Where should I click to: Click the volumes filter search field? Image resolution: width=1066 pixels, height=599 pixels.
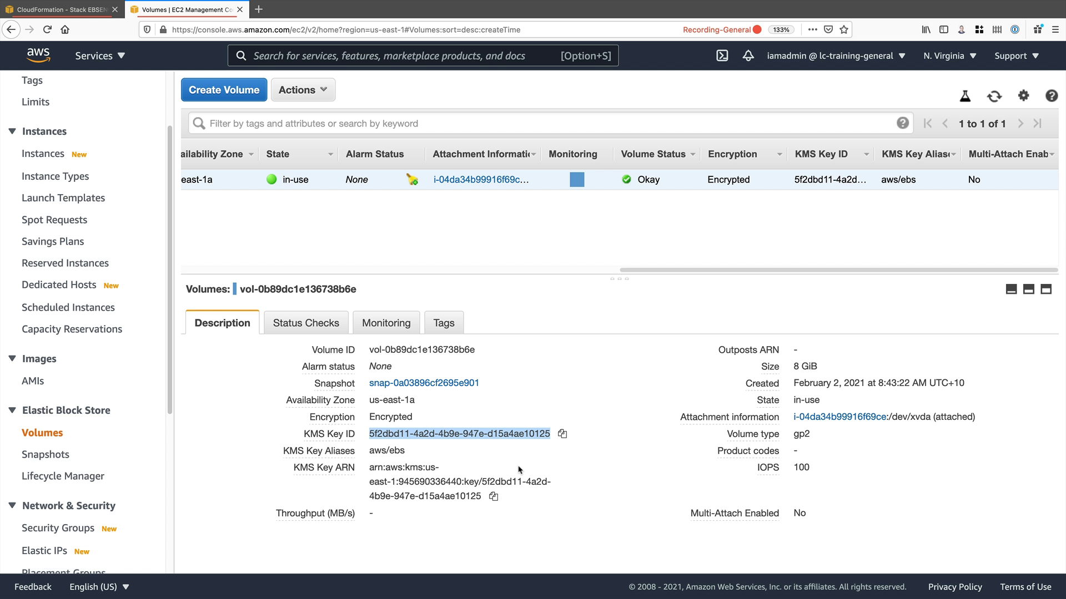coord(550,123)
